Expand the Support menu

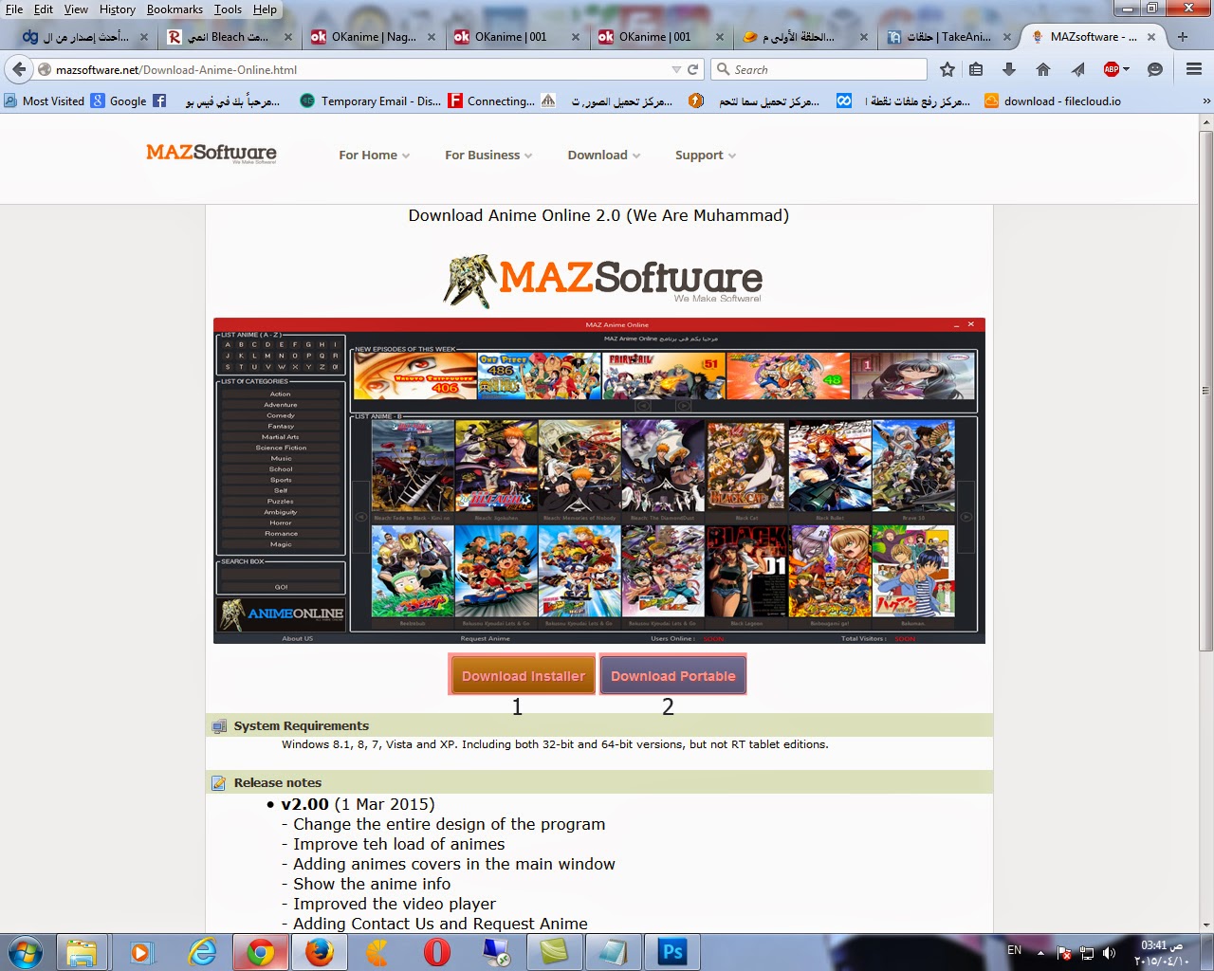[x=706, y=156]
